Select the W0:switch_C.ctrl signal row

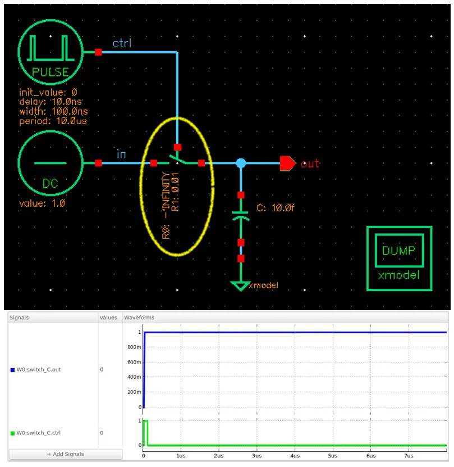[65, 433]
